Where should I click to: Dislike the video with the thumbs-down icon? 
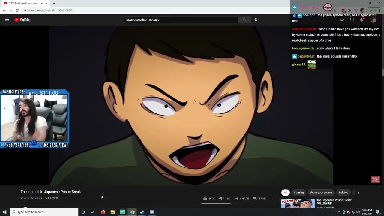pos(221,199)
